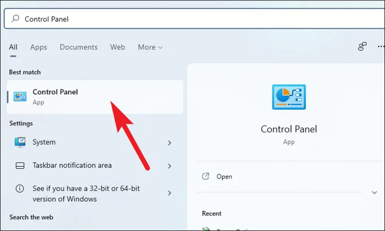Screen dimensions: 385x231
Task: Click the magnifier search icon
Action: (x=15, y=18)
